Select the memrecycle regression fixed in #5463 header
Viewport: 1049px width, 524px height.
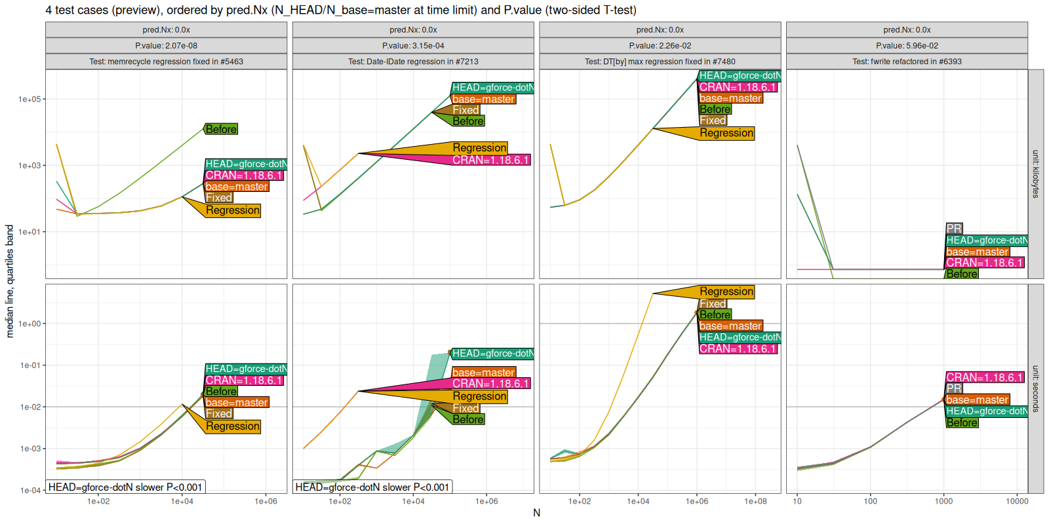(x=166, y=62)
